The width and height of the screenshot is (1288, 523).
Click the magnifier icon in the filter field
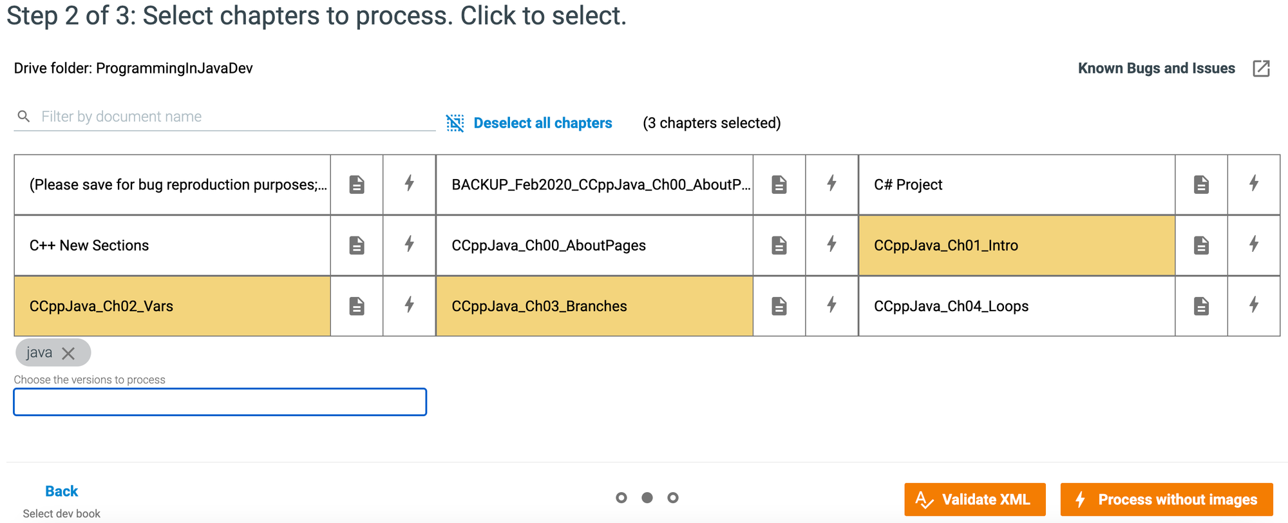point(24,117)
